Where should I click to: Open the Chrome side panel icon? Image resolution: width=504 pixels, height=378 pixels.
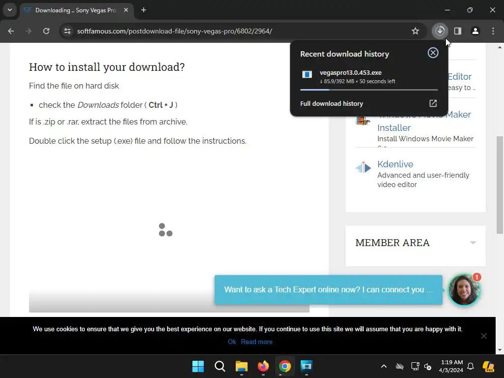(458, 31)
